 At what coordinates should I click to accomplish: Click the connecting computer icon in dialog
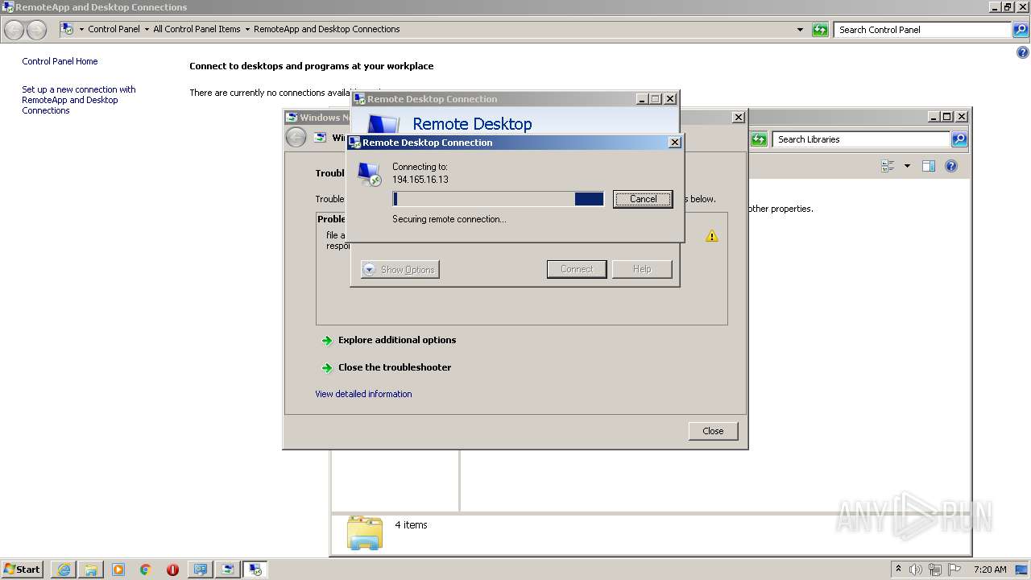click(x=369, y=174)
